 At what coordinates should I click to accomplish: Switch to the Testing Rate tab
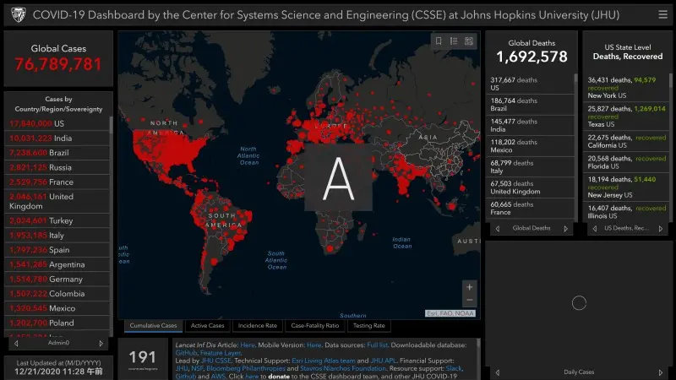click(x=368, y=326)
